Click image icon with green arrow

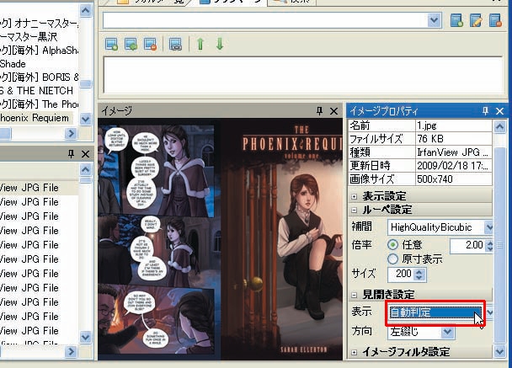[x=131, y=44]
